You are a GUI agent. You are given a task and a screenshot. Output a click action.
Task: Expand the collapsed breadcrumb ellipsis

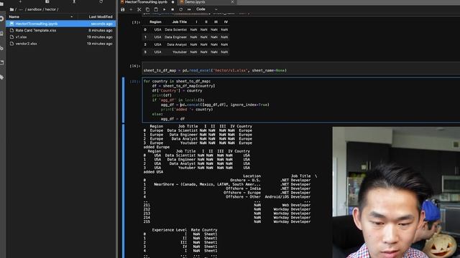coord(21,9)
